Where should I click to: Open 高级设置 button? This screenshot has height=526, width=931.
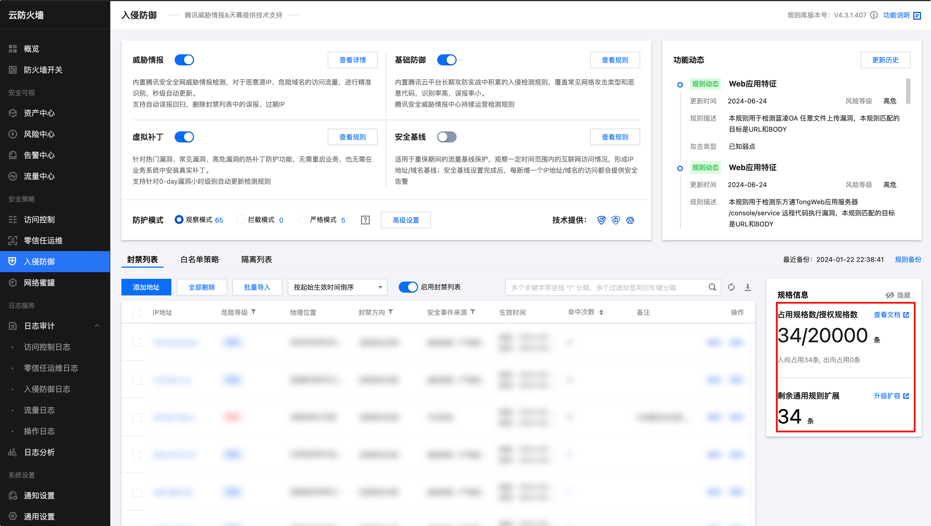click(x=406, y=220)
